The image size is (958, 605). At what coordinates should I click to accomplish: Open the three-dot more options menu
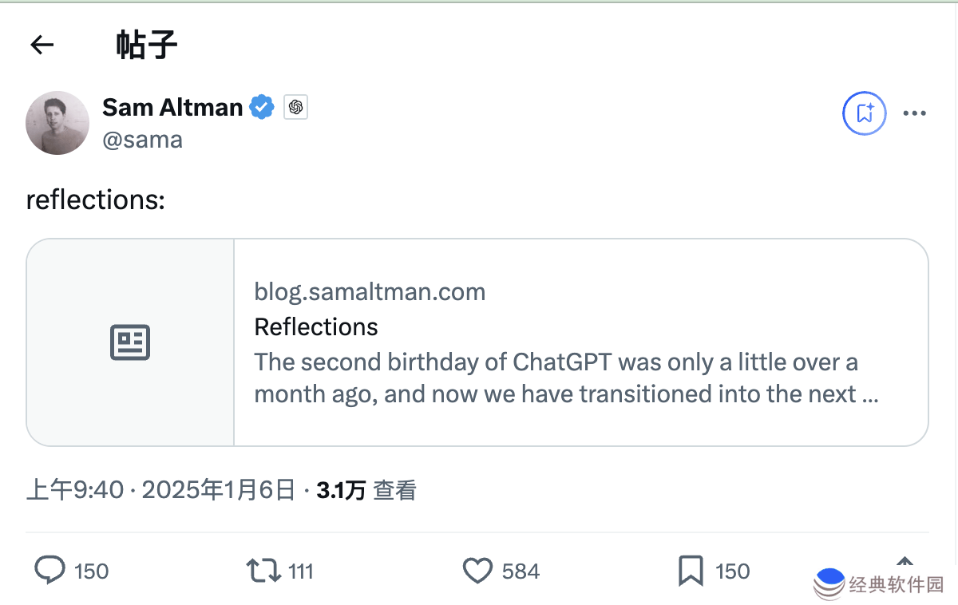click(914, 113)
